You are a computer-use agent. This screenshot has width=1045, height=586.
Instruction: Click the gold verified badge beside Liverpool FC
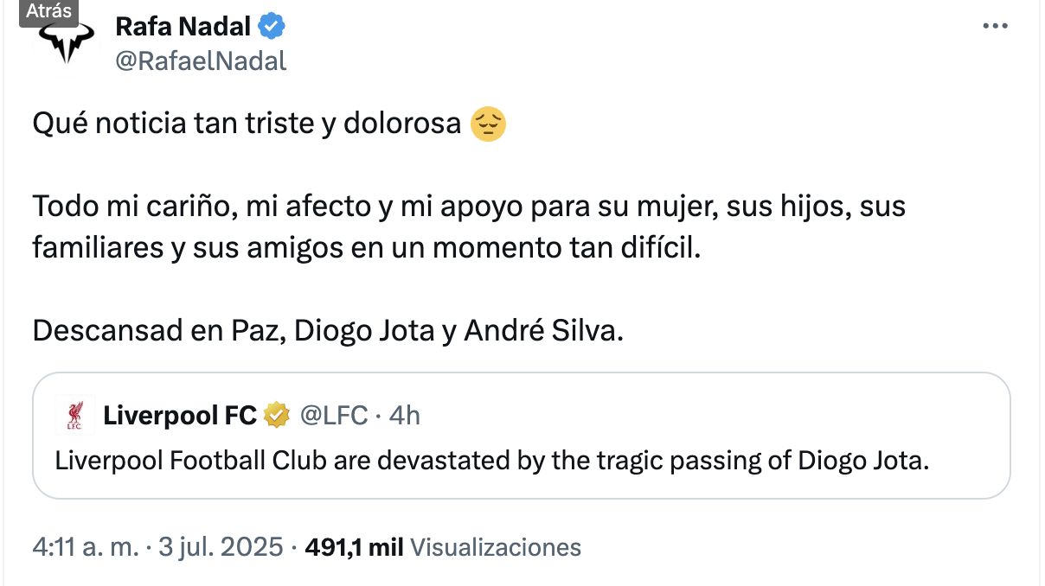pos(276,416)
